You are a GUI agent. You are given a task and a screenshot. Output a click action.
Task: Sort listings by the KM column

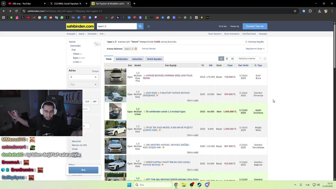[211, 65]
